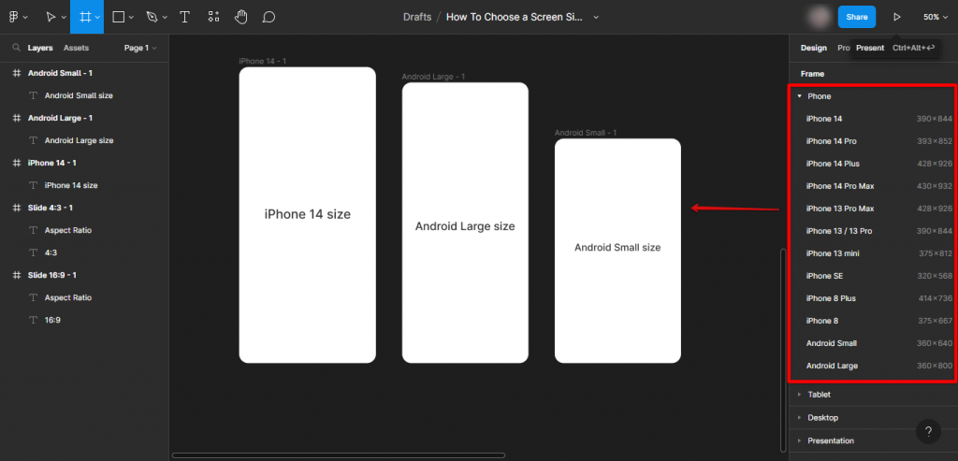Select the Frame tool

tap(84, 17)
